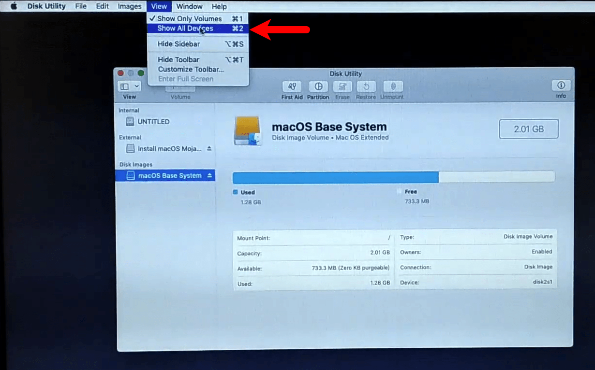Screen dimensions: 595x370
Task: Open the Help menu
Action: (219, 6)
